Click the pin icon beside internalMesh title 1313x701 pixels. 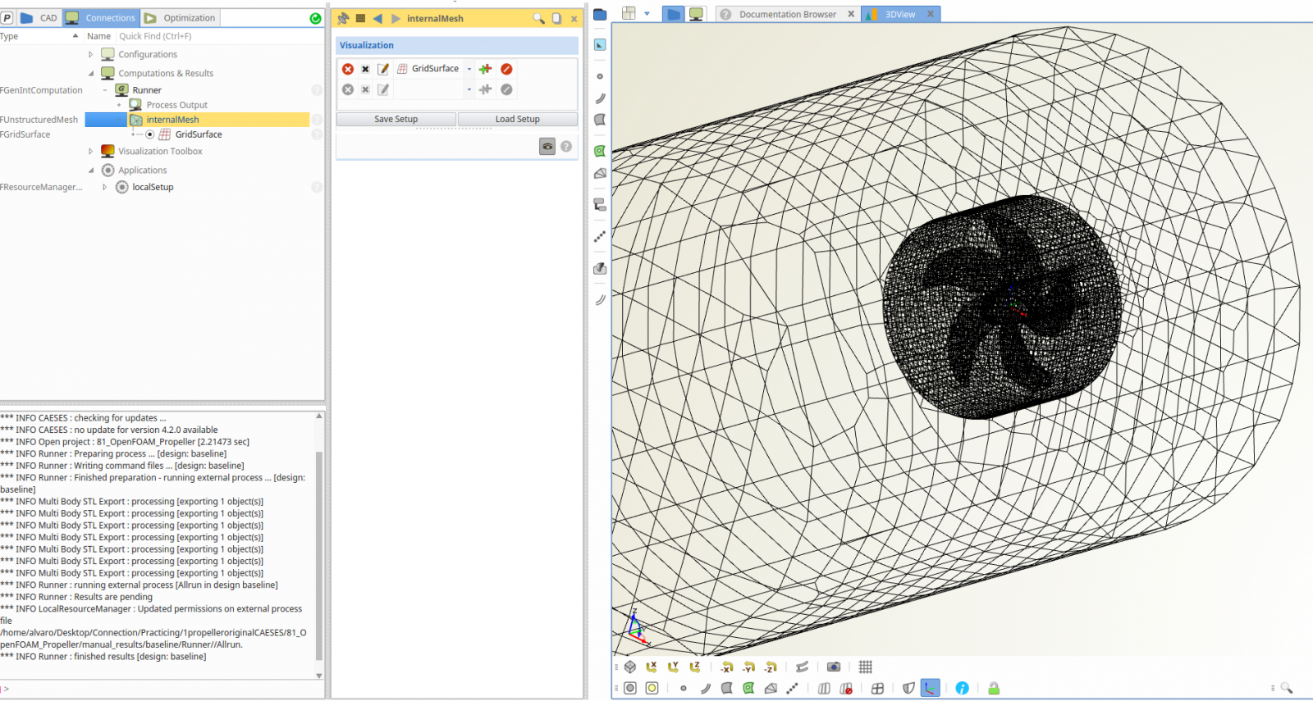(x=343, y=18)
